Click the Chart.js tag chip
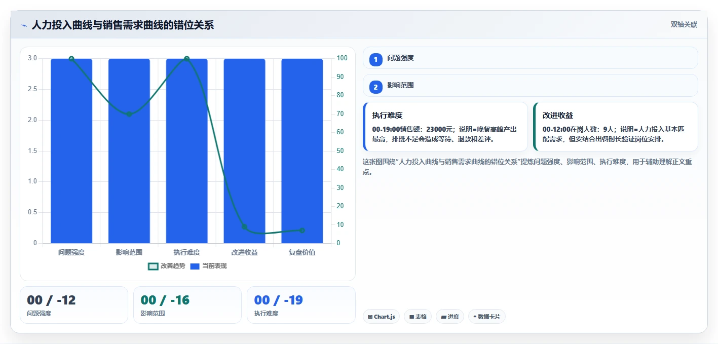 (381, 317)
